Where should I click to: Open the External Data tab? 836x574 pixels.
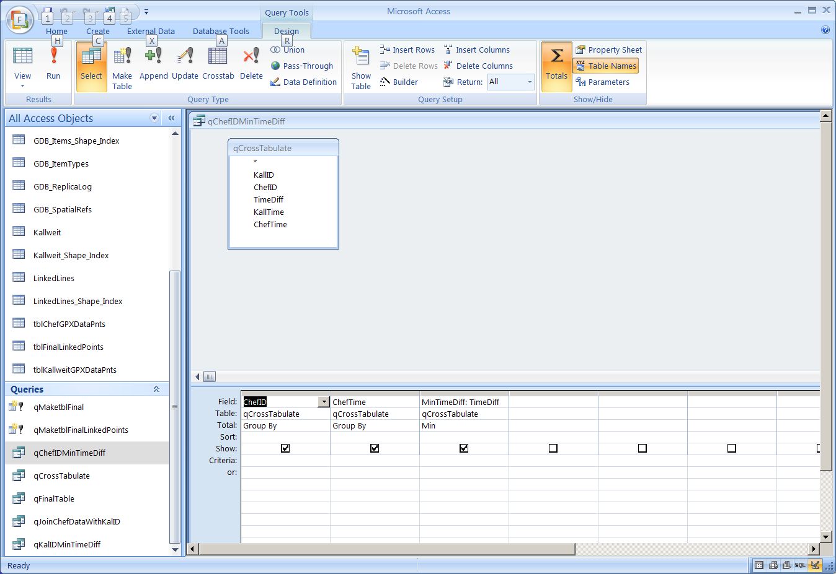coord(151,31)
